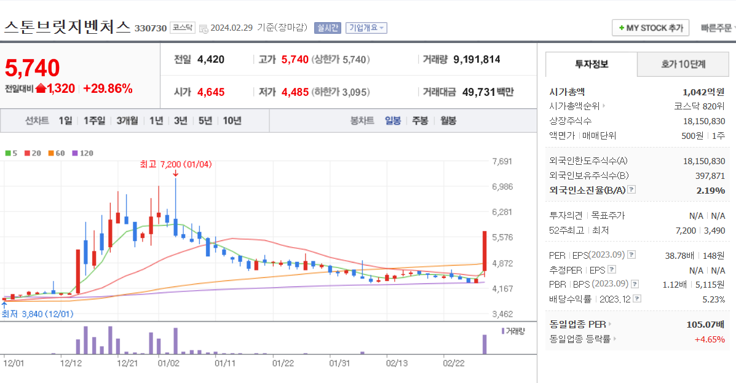Click the red 20-day moving average swatch
This screenshot has height=383, width=736.
pos(27,153)
